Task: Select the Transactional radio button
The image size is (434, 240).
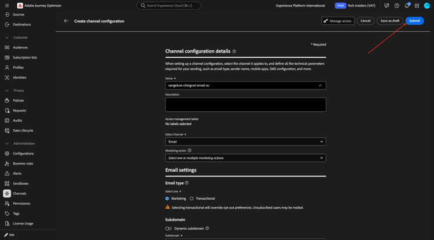Action: 192,198
